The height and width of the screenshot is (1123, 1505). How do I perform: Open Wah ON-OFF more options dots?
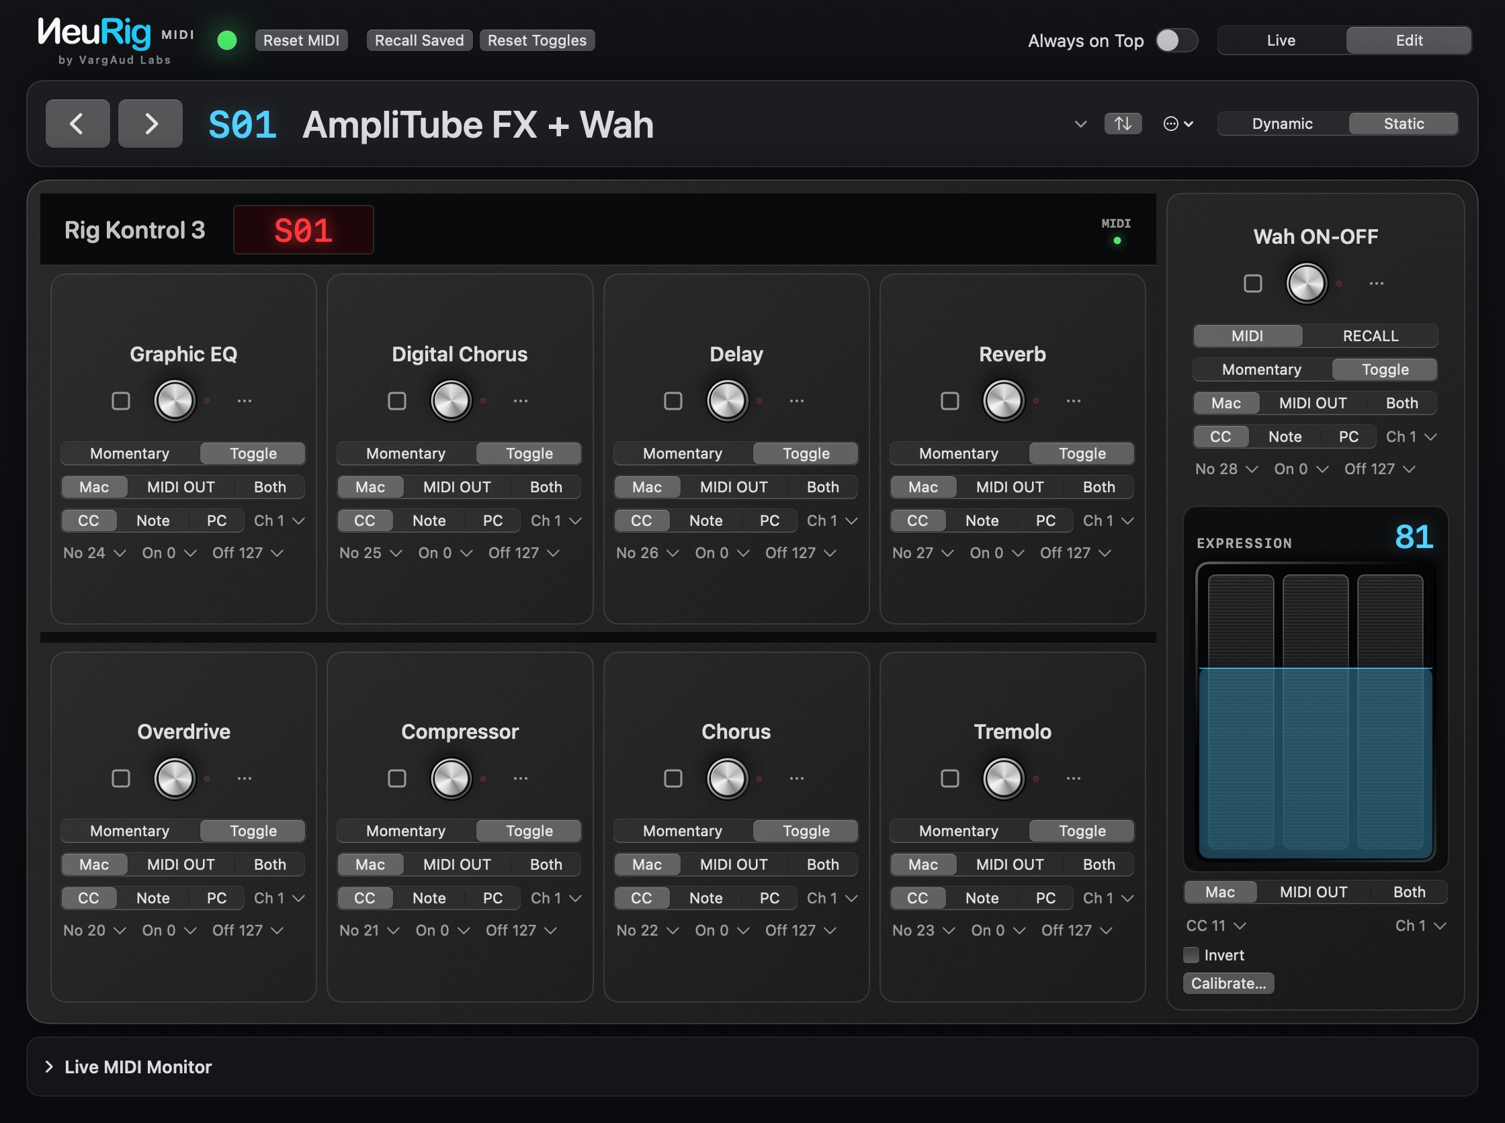click(1377, 283)
